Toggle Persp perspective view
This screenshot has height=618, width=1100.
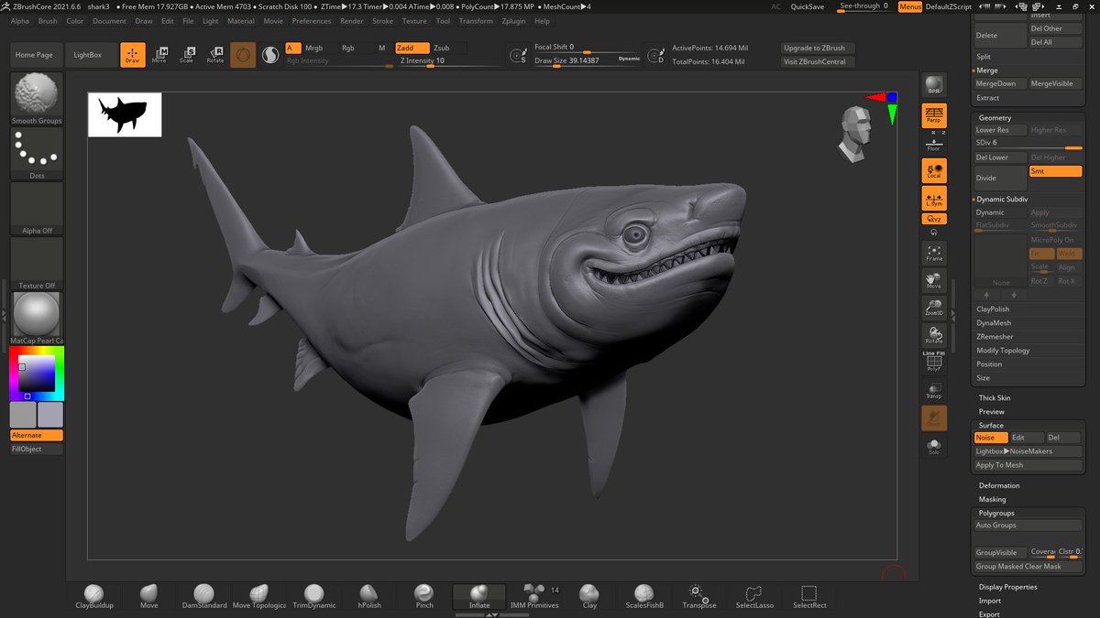pos(933,115)
